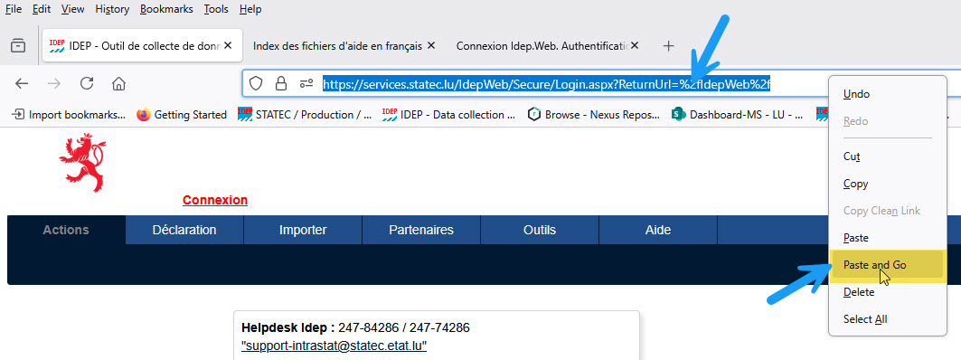Viewport: 961px width, 360px height.
Task: Go to the browser home page
Action: (119, 83)
